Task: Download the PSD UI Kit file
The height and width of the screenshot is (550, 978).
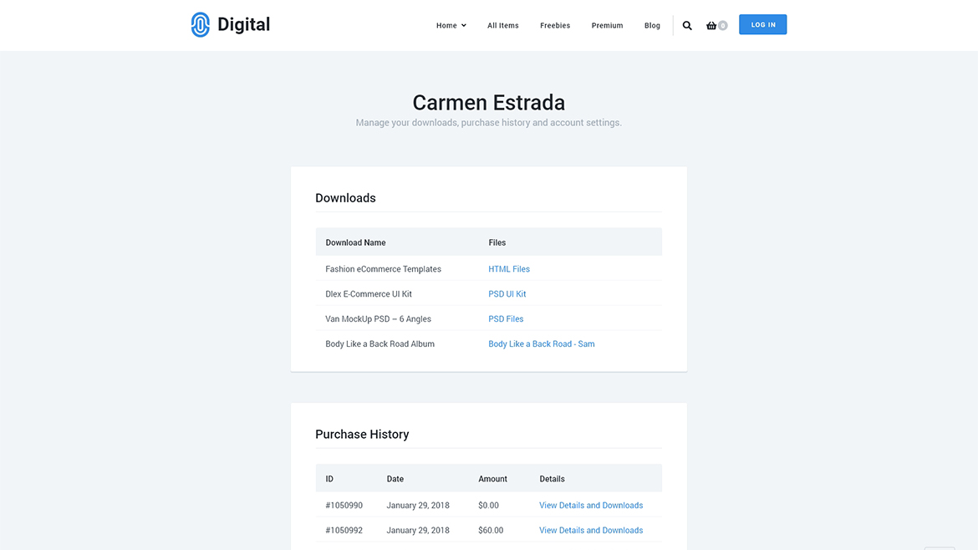Action: coord(507,294)
